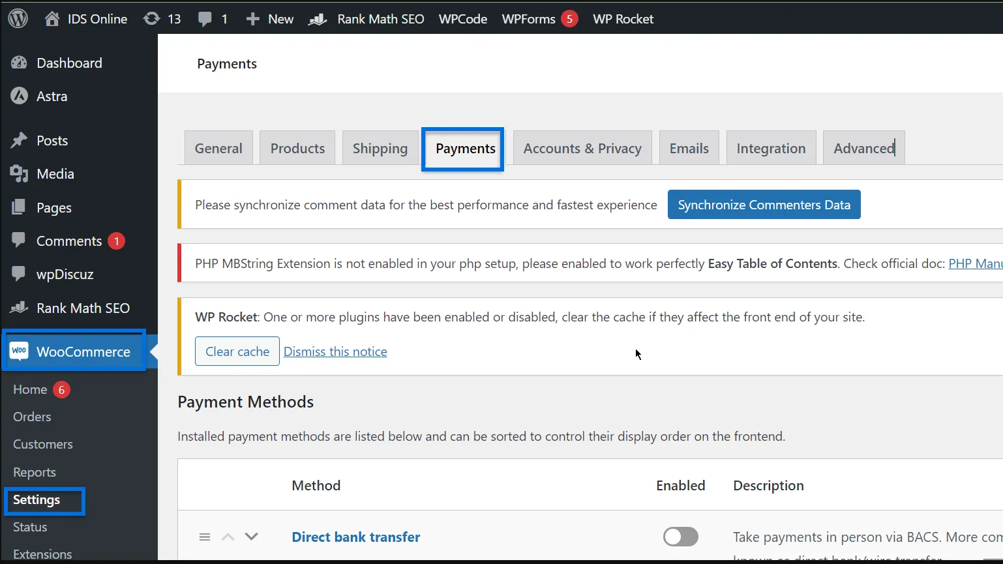Click Synchronize Commenters Data button
The width and height of the screenshot is (1003, 564).
(x=764, y=205)
